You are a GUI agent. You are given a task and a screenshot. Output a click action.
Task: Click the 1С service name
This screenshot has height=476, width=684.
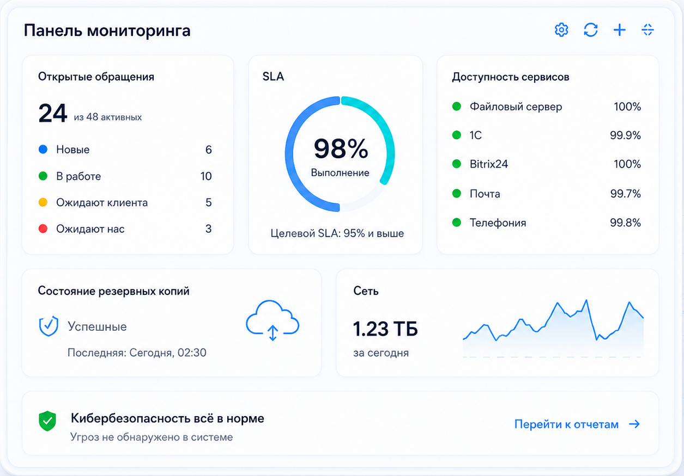[x=476, y=135]
